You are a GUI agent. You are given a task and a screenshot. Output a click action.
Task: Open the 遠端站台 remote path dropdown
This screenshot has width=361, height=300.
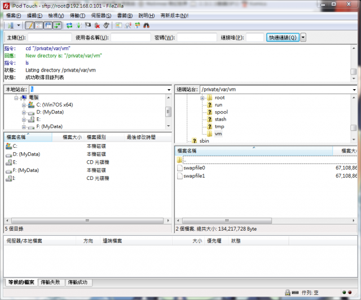(x=354, y=90)
